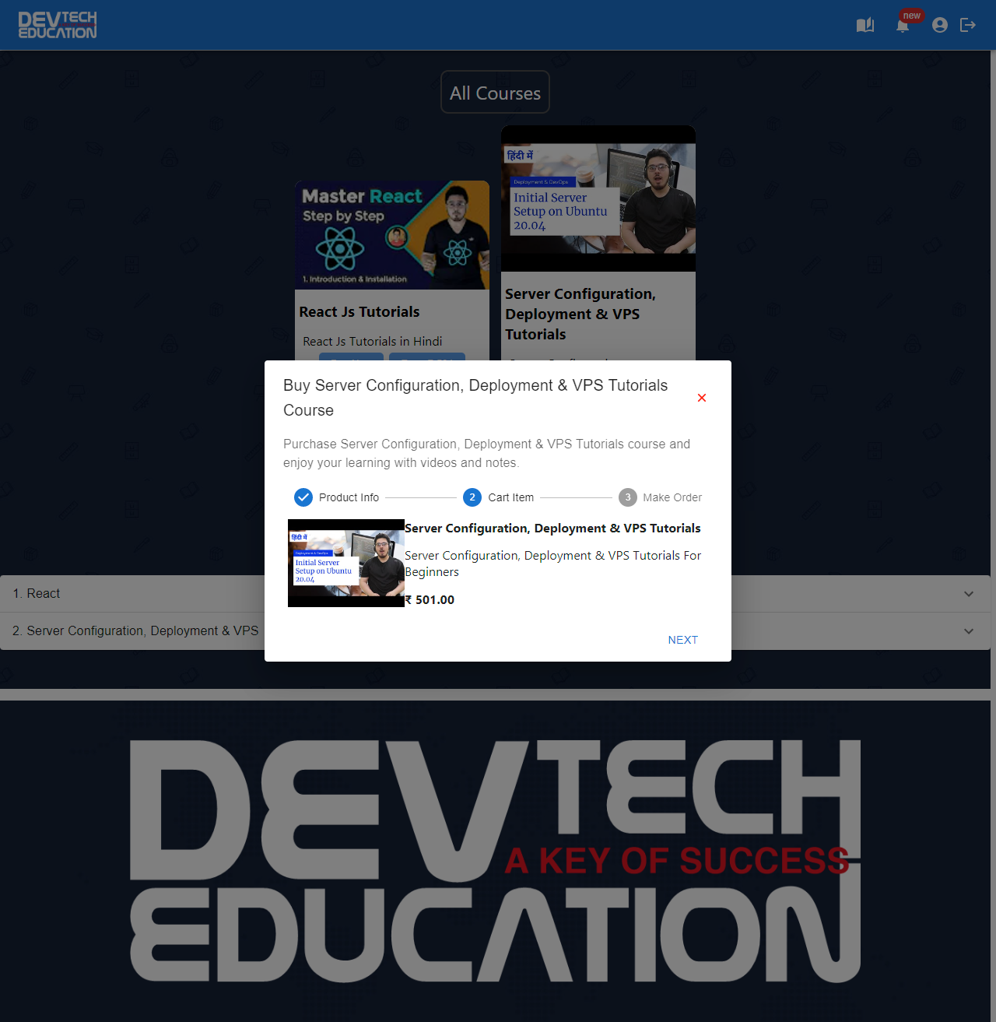Click Server Configuration, Deployment & VPS card title
This screenshot has width=996, height=1022.
point(580,314)
